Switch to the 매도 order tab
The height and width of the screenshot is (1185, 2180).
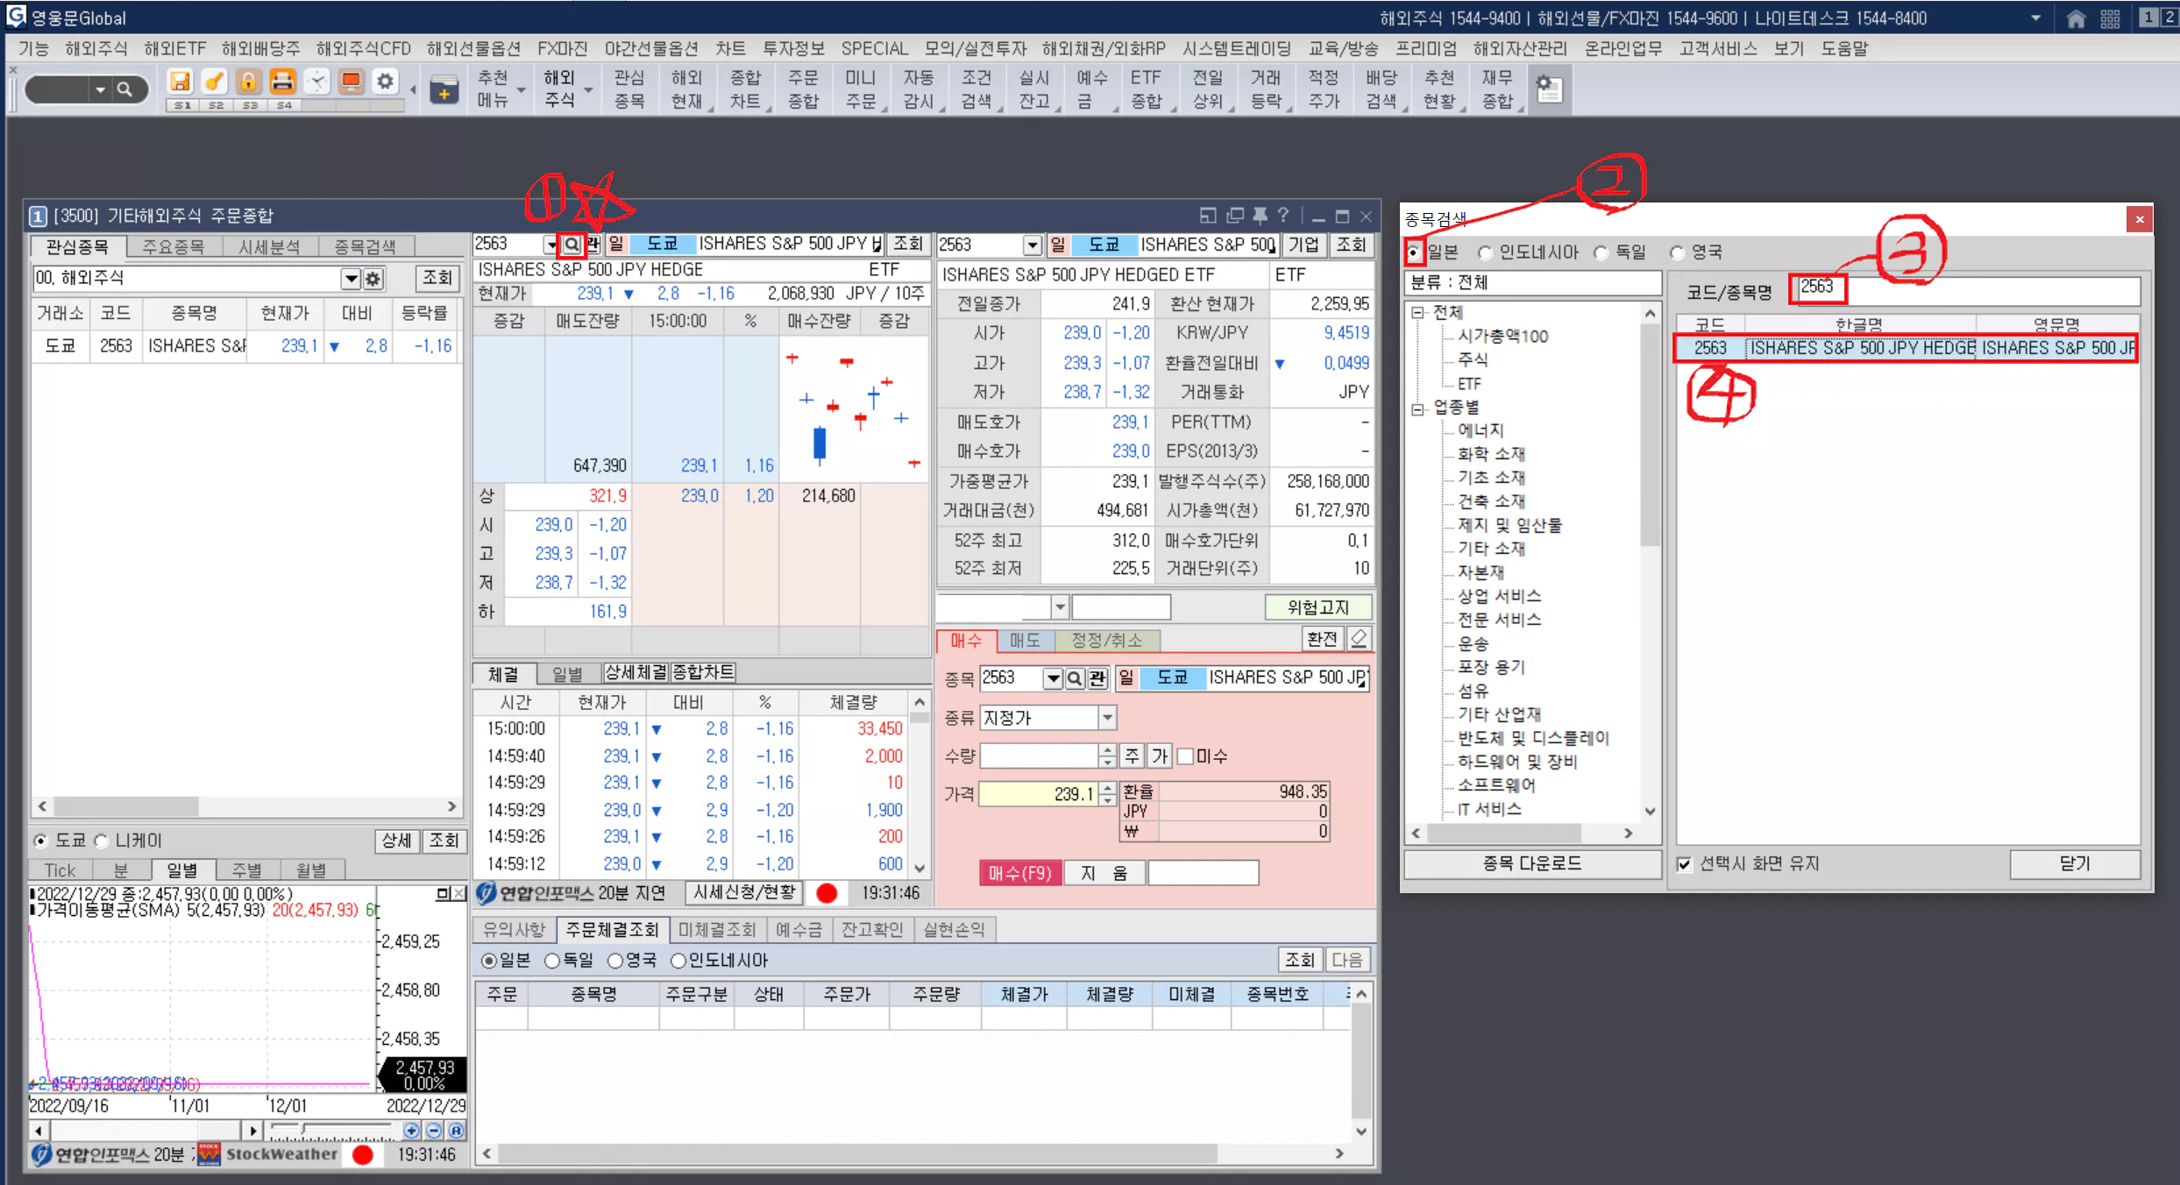coord(1025,641)
